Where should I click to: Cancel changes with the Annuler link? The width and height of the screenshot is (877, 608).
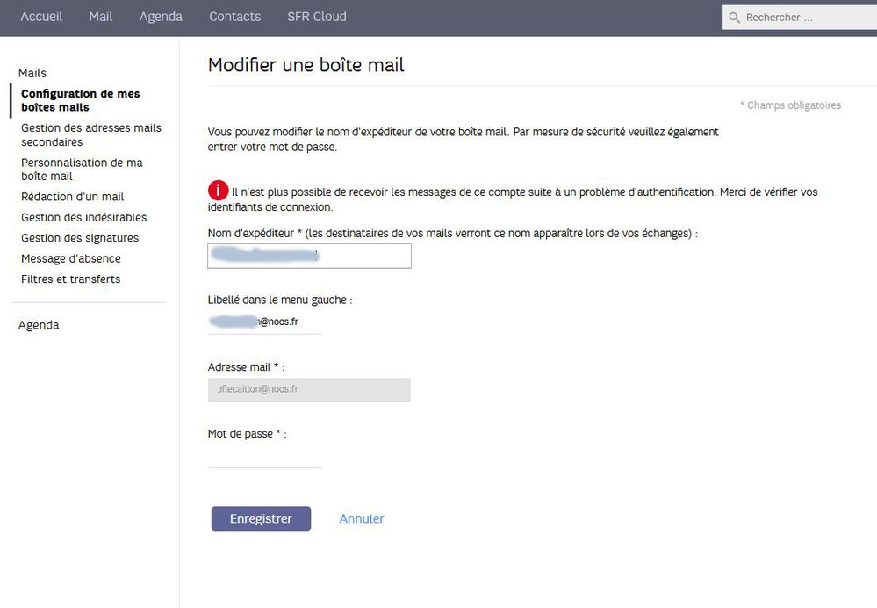(x=362, y=518)
